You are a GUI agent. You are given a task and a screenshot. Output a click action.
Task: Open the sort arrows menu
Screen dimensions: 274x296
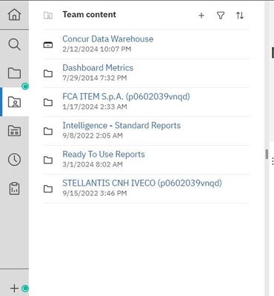240,16
